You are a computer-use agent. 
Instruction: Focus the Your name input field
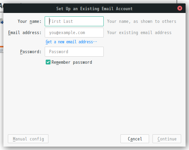74,21
